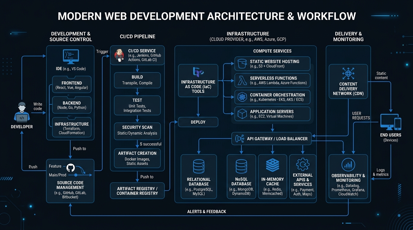Click the main diagram title
Image resolution: width=413 pixels, height=230 pixels.
(206, 16)
